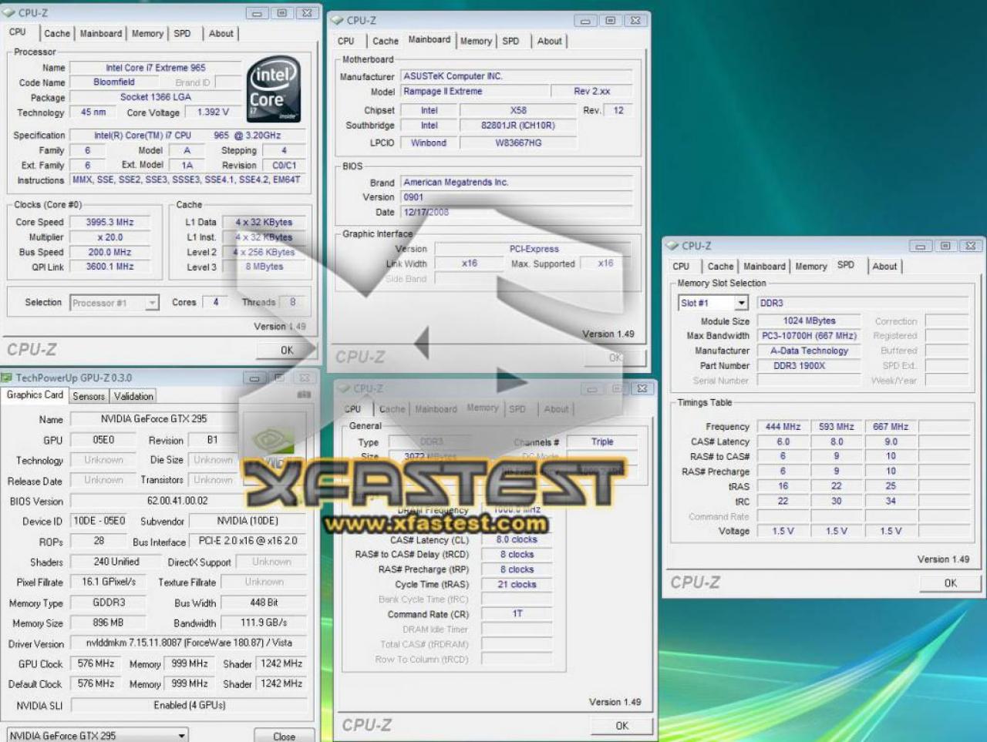Click the processor name field 'Intel Core i7 Extreme 965'
987x742 pixels.
coord(156,68)
